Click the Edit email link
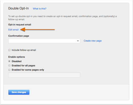Image resolution: width=133 pixels, height=105 pixels. point(13,30)
